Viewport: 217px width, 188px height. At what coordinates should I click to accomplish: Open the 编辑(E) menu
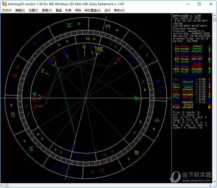point(20,10)
